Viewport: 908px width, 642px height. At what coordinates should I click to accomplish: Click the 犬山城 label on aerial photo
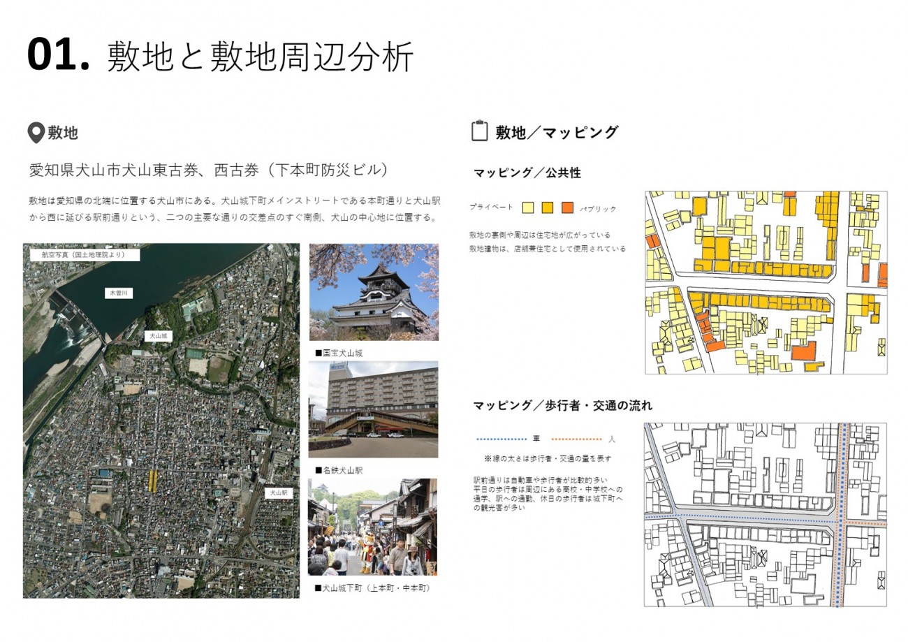[159, 336]
